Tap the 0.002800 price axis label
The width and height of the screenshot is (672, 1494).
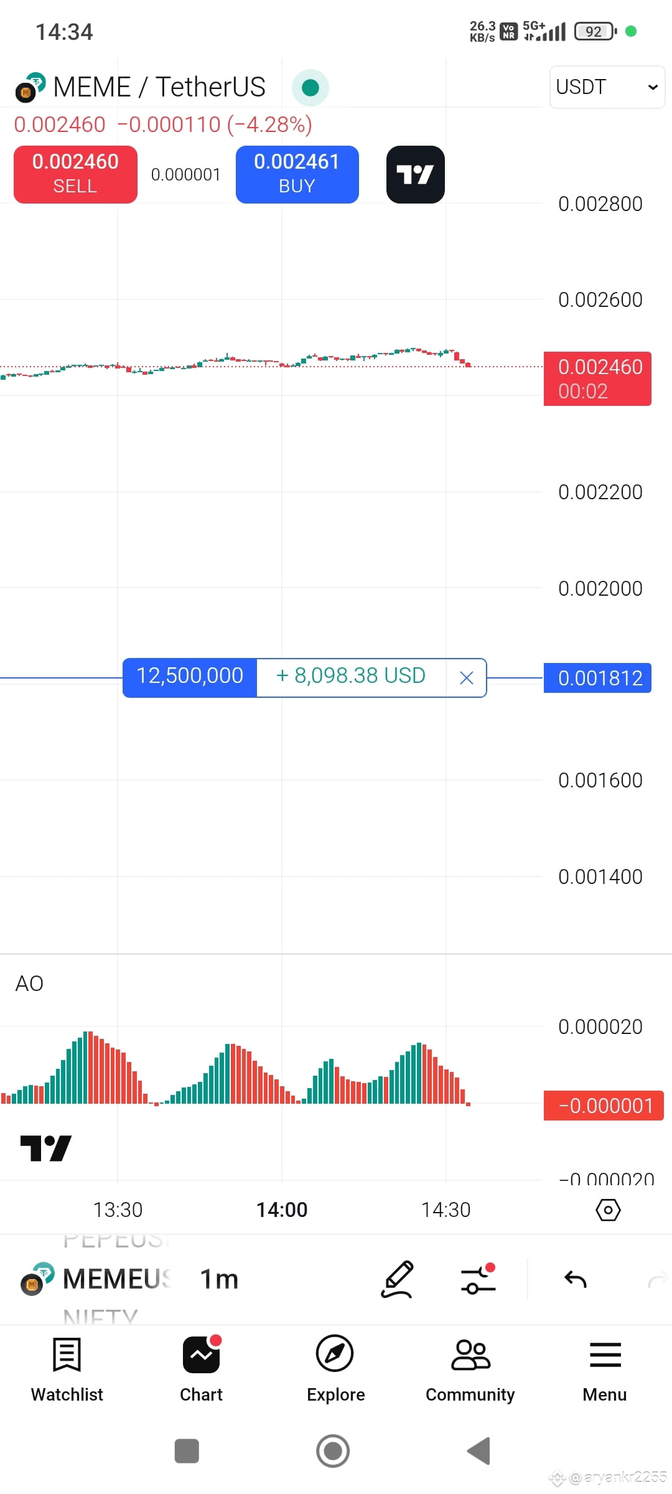pos(600,204)
